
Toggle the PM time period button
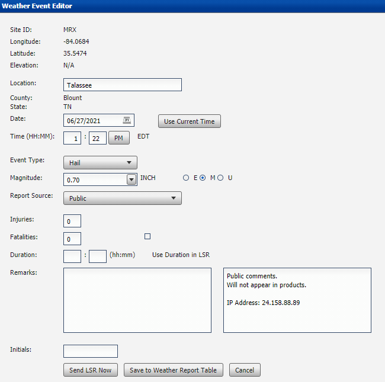pyautogui.click(x=118, y=138)
